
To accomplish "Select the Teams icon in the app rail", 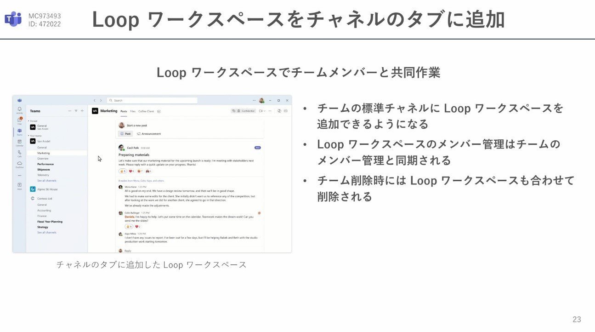I will tap(19, 132).
